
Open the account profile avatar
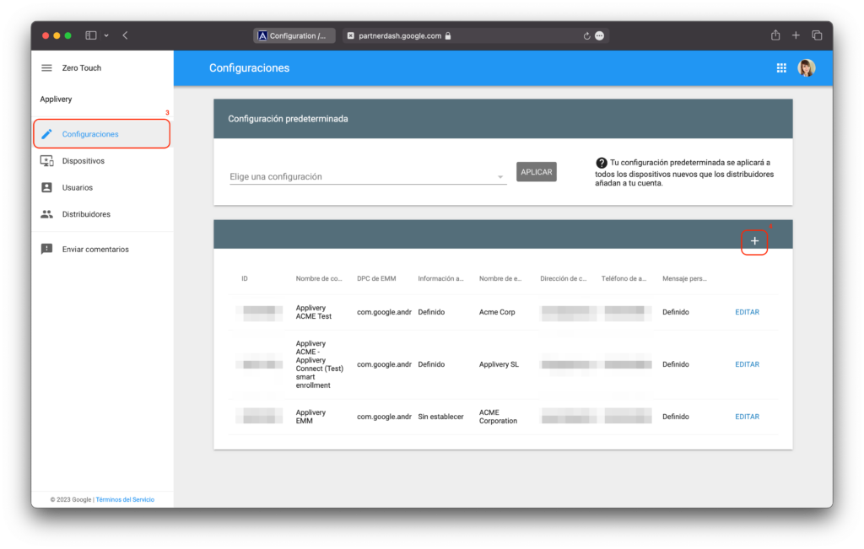click(806, 67)
